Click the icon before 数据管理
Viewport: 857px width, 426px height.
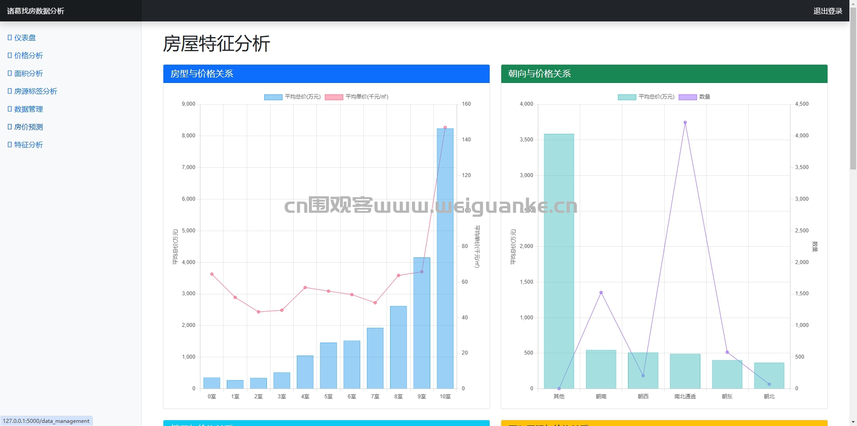(x=10, y=109)
